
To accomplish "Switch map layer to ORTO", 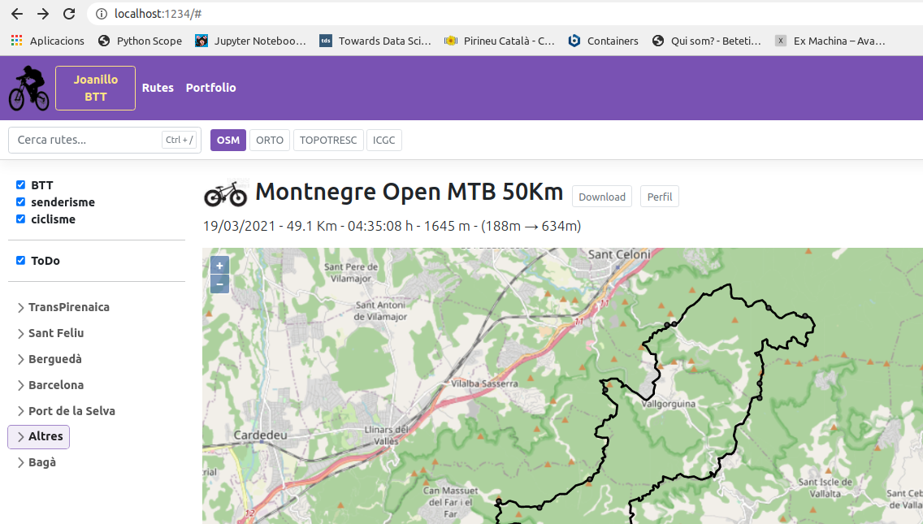I will coord(270,140).
